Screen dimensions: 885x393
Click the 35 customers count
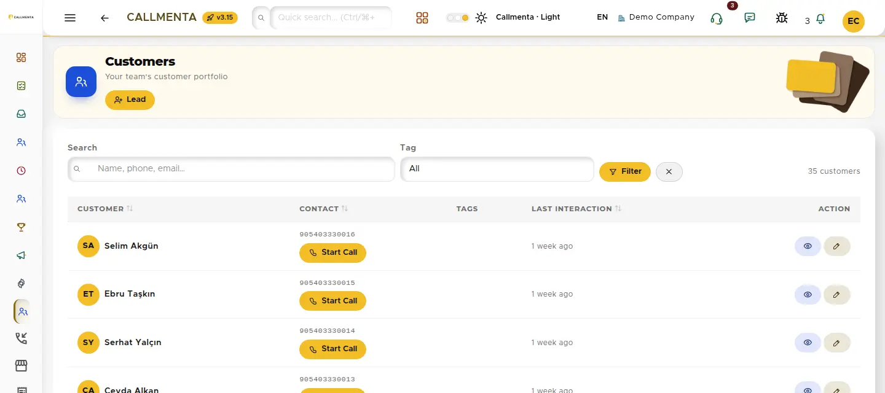click(834, 171)
